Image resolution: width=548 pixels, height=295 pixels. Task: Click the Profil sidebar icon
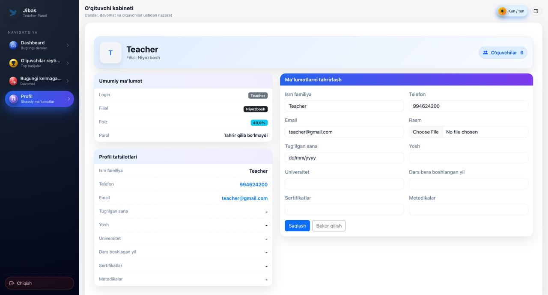pyautogui.click(x=13, y=99)
